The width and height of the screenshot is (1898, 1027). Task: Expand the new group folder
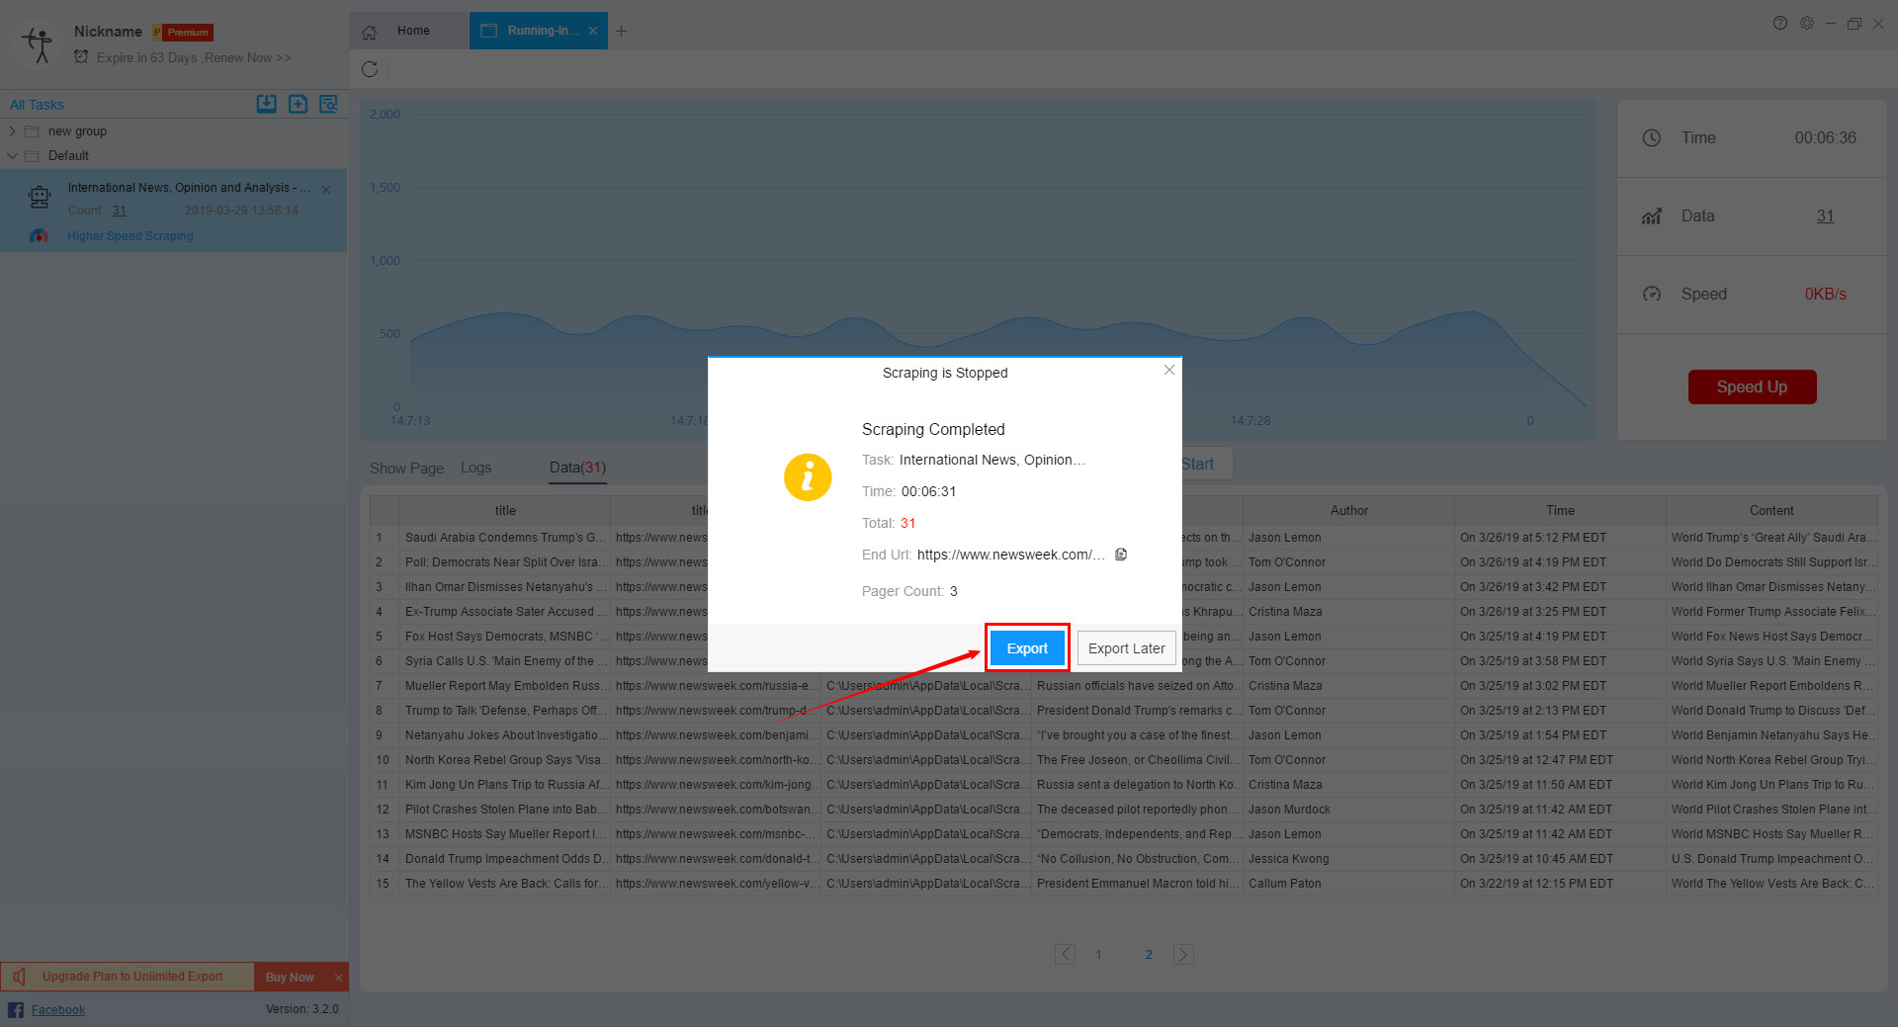tap(12, 131)
